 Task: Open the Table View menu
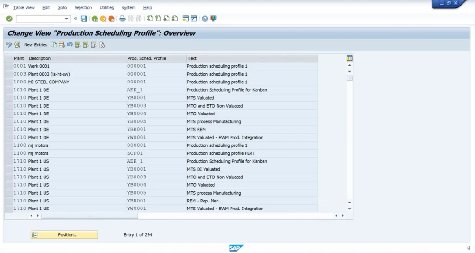pyautogui.click(x=24, y=7)
